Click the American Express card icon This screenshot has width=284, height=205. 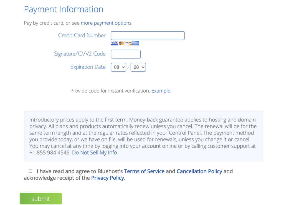136,43
